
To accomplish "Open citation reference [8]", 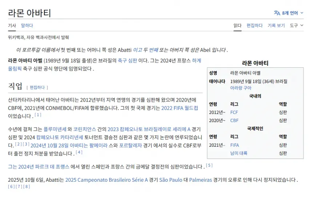I will 27,186.
